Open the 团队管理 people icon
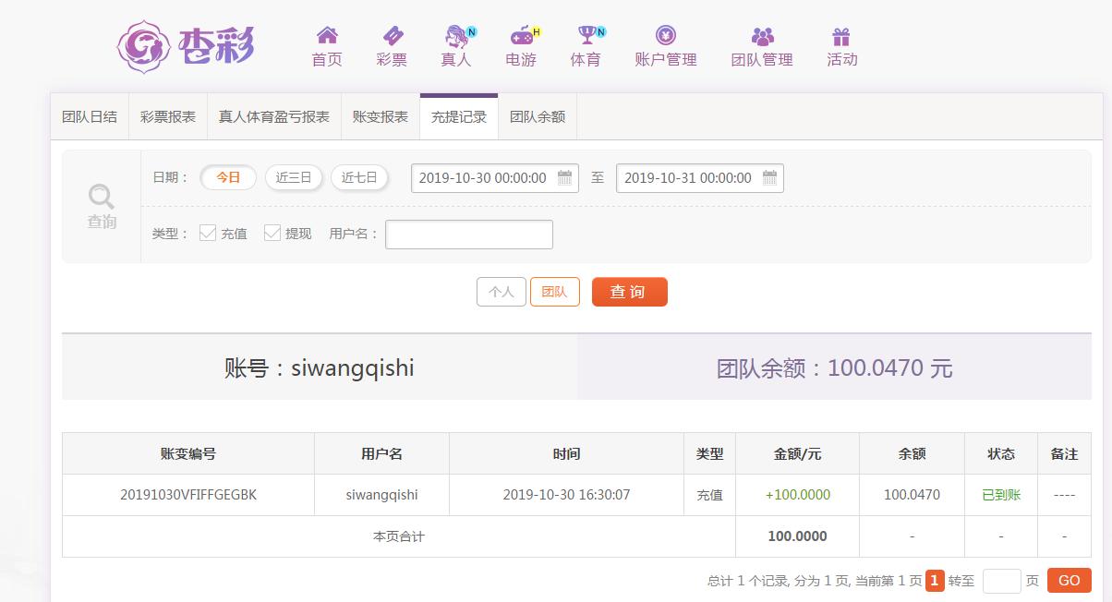Viewport: 1112px width, 602px height. click(763, 36)
